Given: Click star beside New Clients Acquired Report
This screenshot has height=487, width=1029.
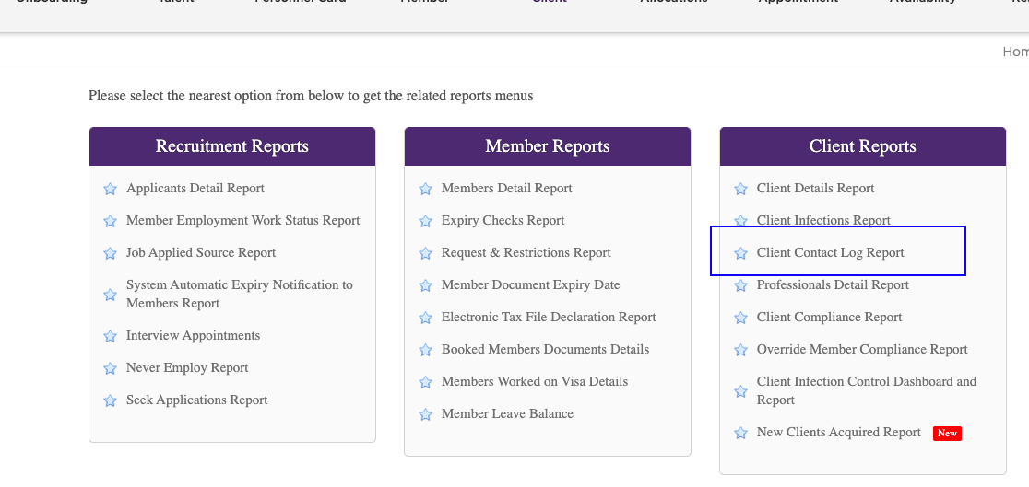Looking at the screenshot, I should click(741, 433).
